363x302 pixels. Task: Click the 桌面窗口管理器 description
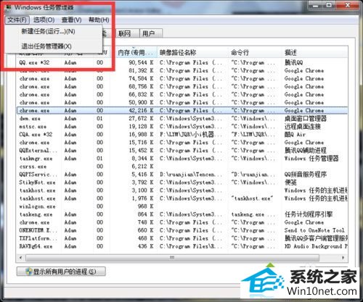(x=306, y=119)
